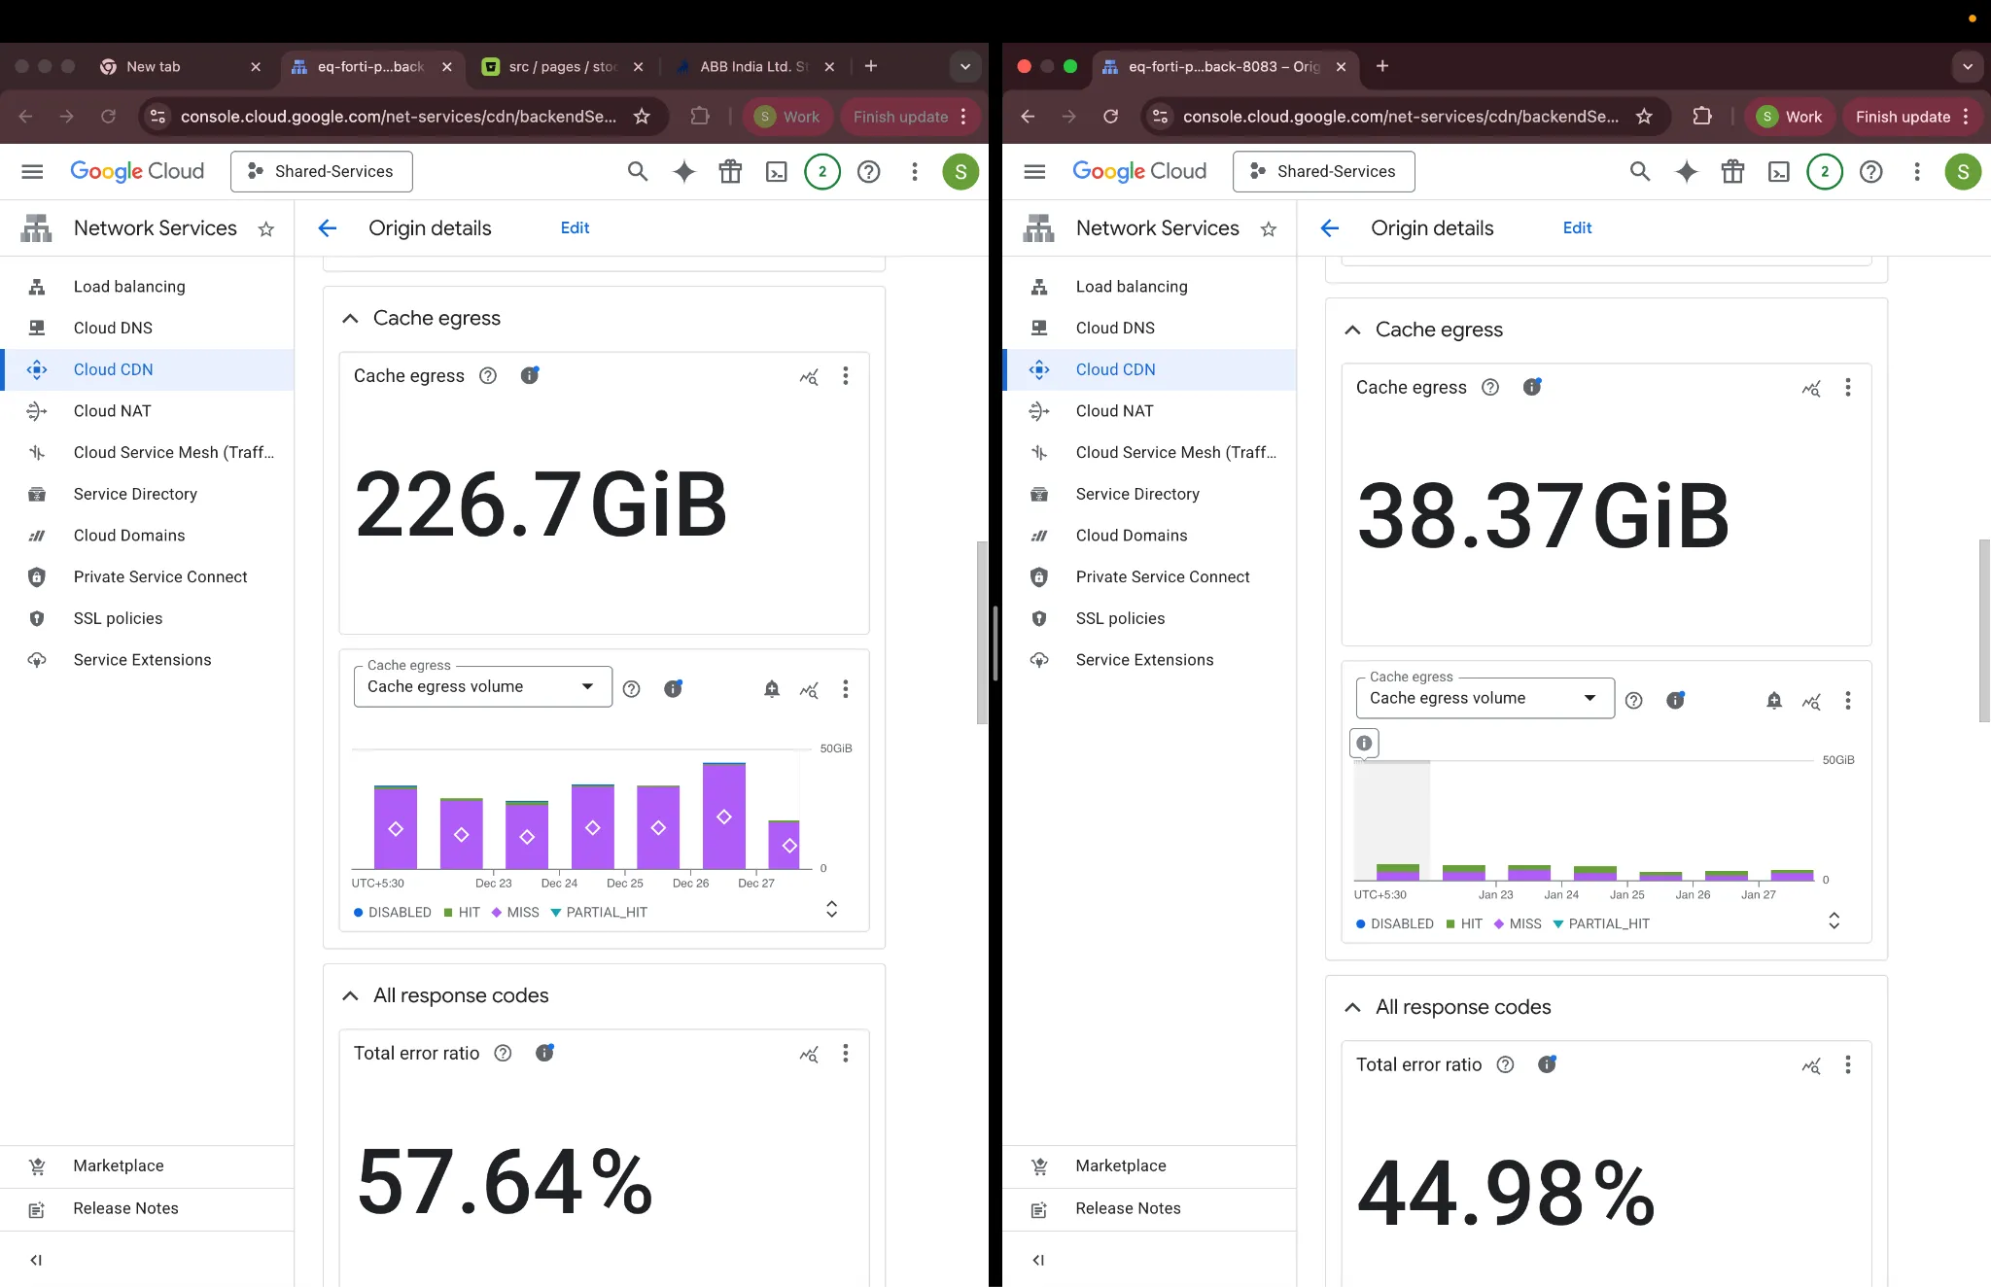The width and height of the screenshot is (1991, 1287).
Task: Open Metrics Explorer icon on 226.7GiB card
Action: pos(809,377)
